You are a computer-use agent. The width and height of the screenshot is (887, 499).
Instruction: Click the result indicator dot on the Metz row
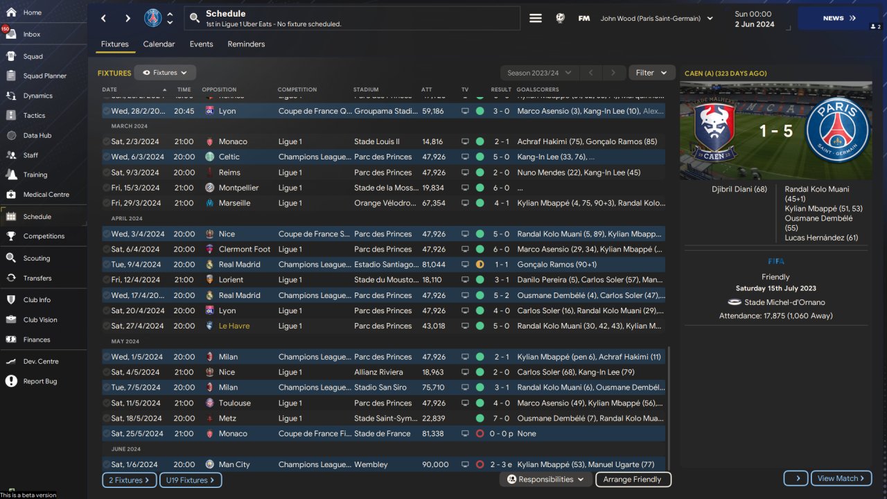coord(480,419)
